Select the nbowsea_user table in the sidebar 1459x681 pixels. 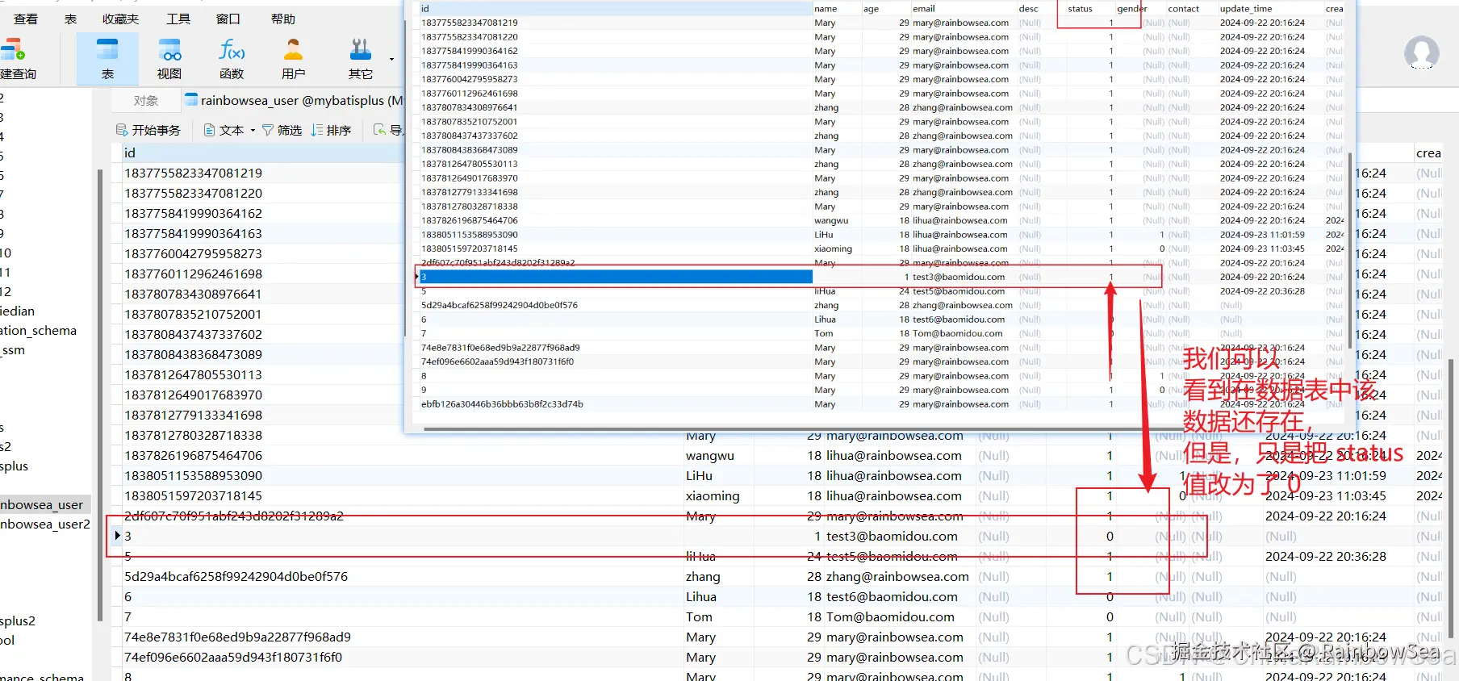[x=45, y=504]
